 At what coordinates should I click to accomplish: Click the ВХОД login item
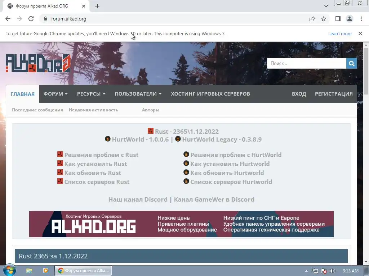[299, 94]
